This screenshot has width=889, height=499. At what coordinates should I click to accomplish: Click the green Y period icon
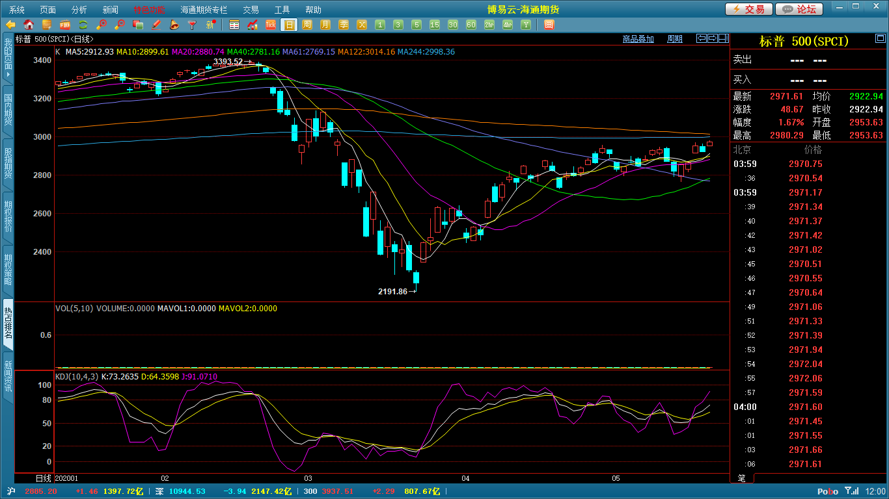click(x=526, y=25)
